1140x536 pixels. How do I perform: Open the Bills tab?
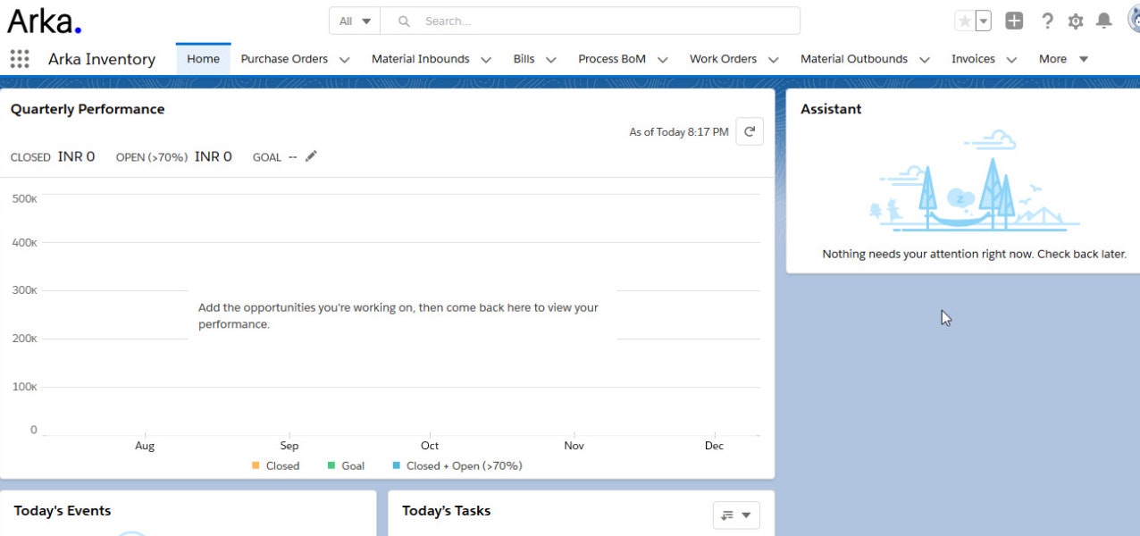(524, 59)
